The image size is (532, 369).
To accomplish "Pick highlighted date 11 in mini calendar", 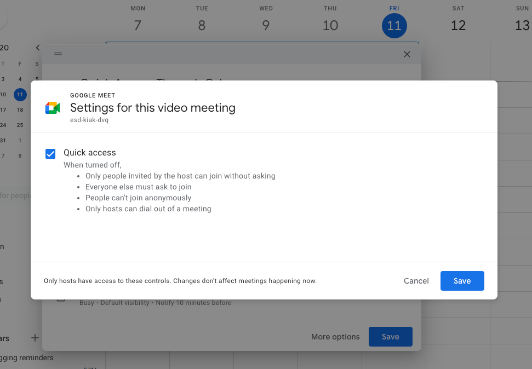I will (20, 95).
